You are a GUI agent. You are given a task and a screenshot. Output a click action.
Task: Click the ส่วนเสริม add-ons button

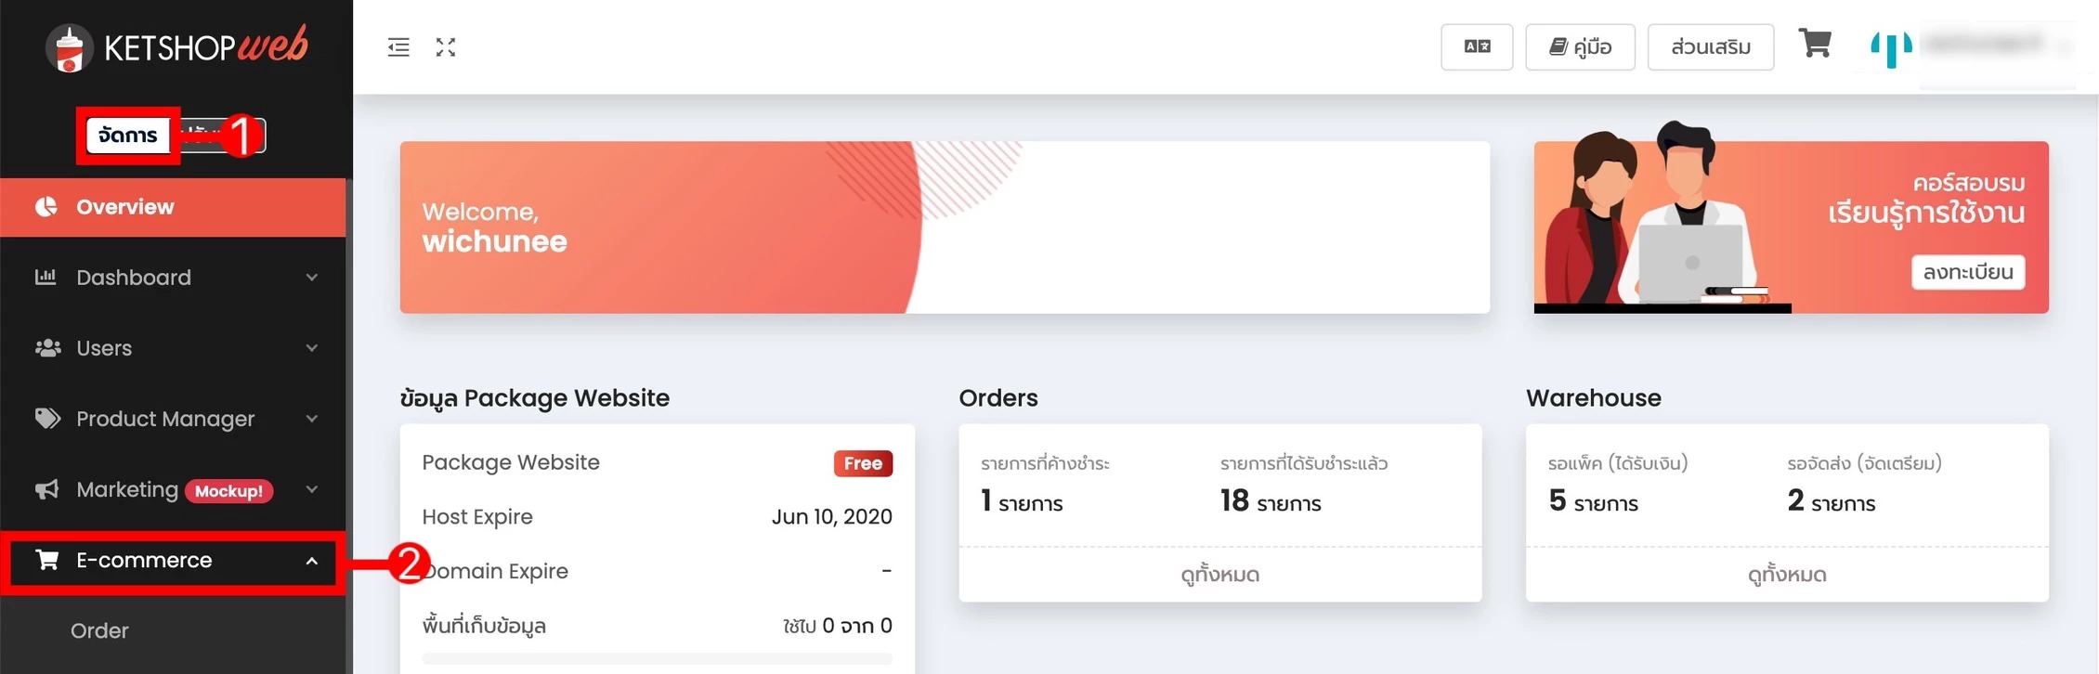pyautogui.click(x=1711, y=46)
